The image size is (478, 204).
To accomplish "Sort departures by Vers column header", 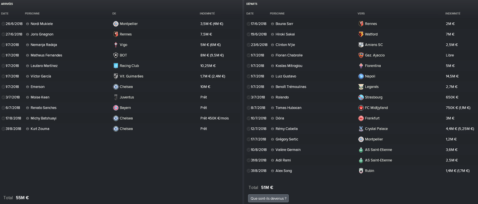I will [361, 14].
